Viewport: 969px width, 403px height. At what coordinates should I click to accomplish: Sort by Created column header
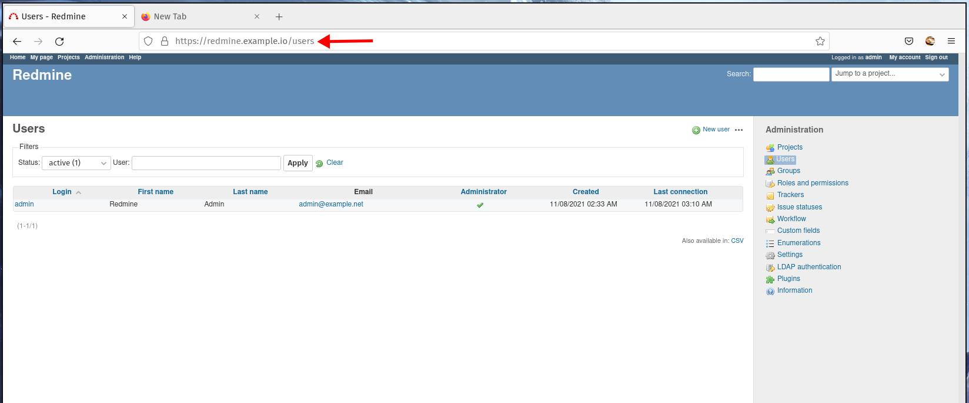[586, 192]
